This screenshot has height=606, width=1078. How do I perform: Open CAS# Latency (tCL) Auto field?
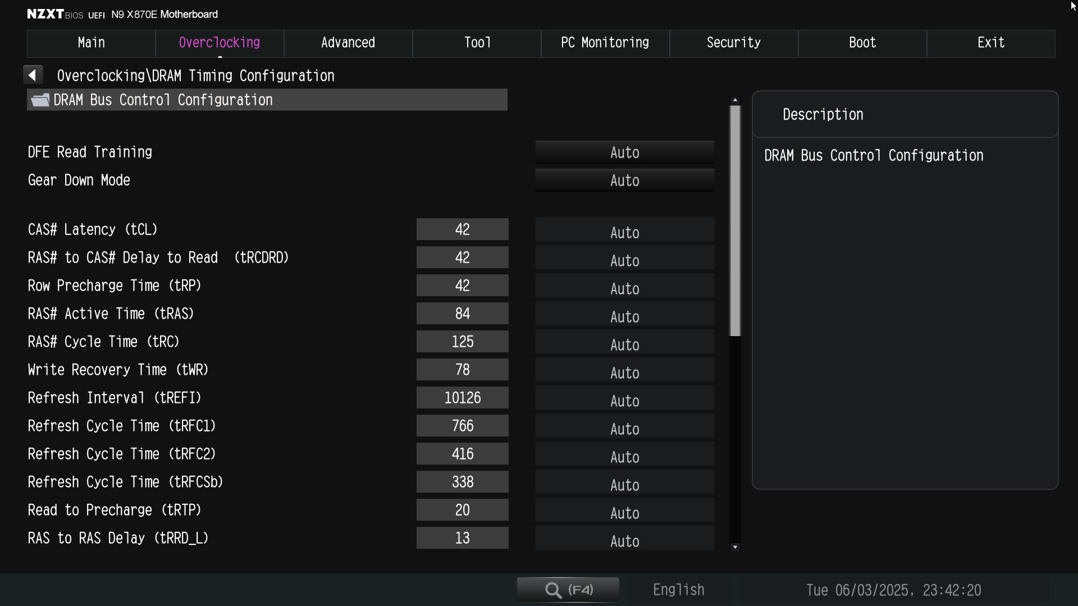click(624, 232)
